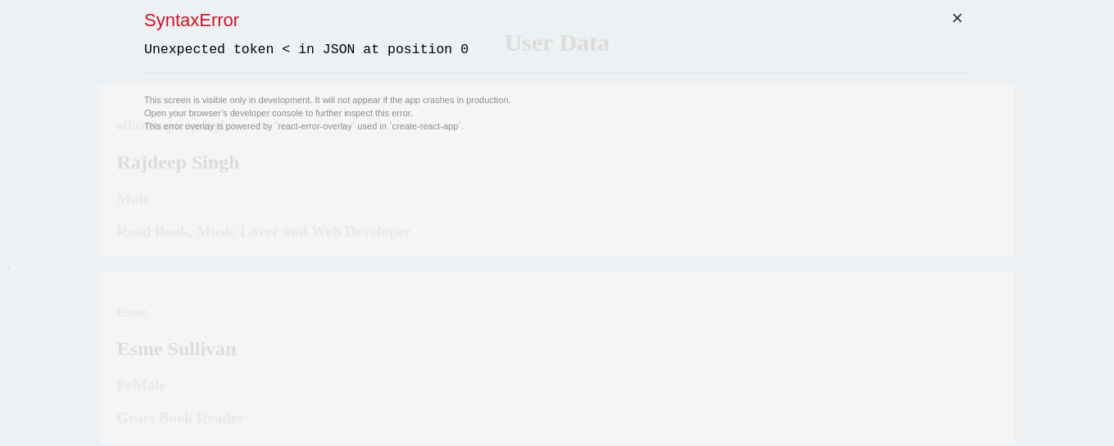Click the small 'Esme' username label
This screenshot has width=1114, height=446.
(x=132, y=313)
